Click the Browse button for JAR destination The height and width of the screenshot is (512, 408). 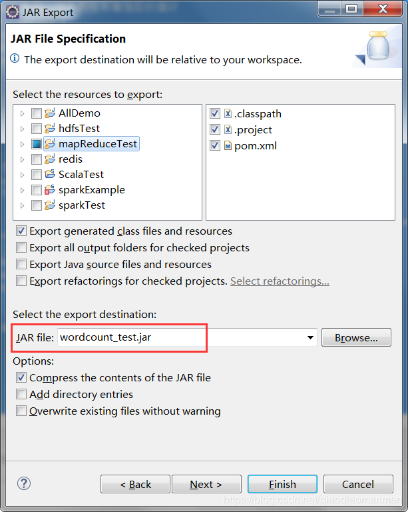pyautogui.click(x=356, y=337)
